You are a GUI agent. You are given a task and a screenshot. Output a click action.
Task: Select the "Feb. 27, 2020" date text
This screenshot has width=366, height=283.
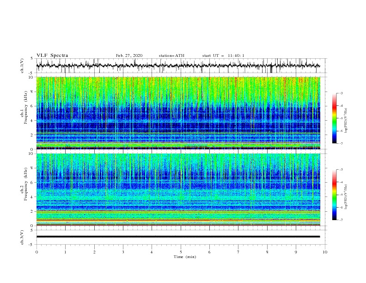(129, 55)
